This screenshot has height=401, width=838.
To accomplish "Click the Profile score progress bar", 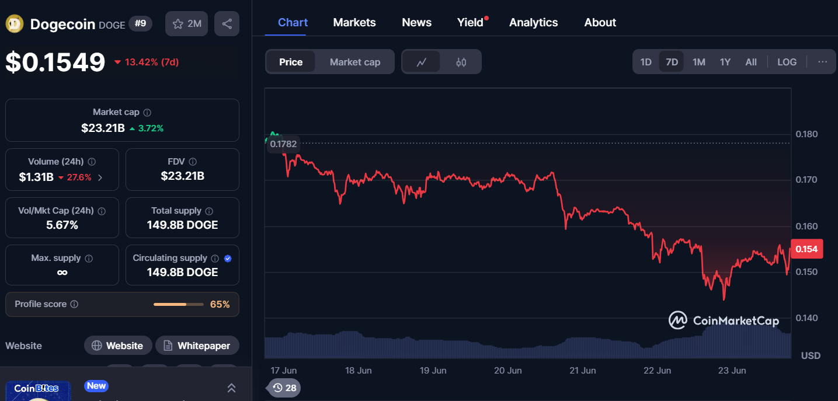I will (x=179, y=304).
